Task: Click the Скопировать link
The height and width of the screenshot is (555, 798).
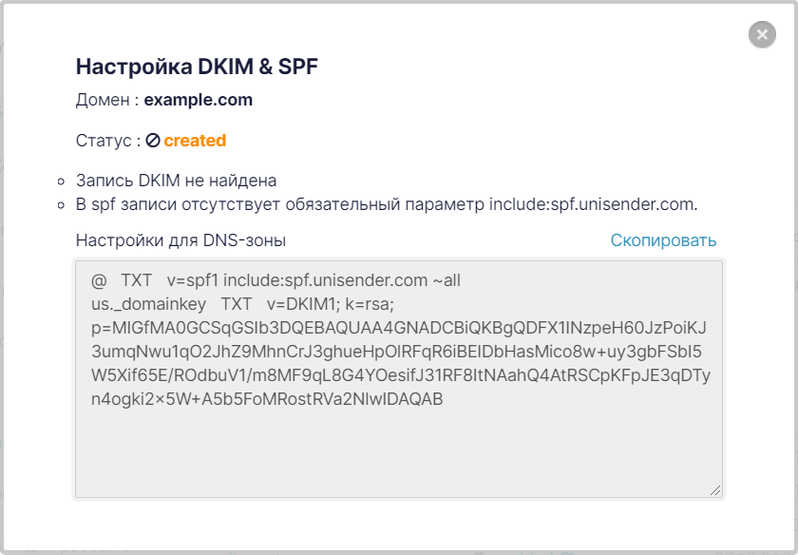Action: click(x=663, y=239)
